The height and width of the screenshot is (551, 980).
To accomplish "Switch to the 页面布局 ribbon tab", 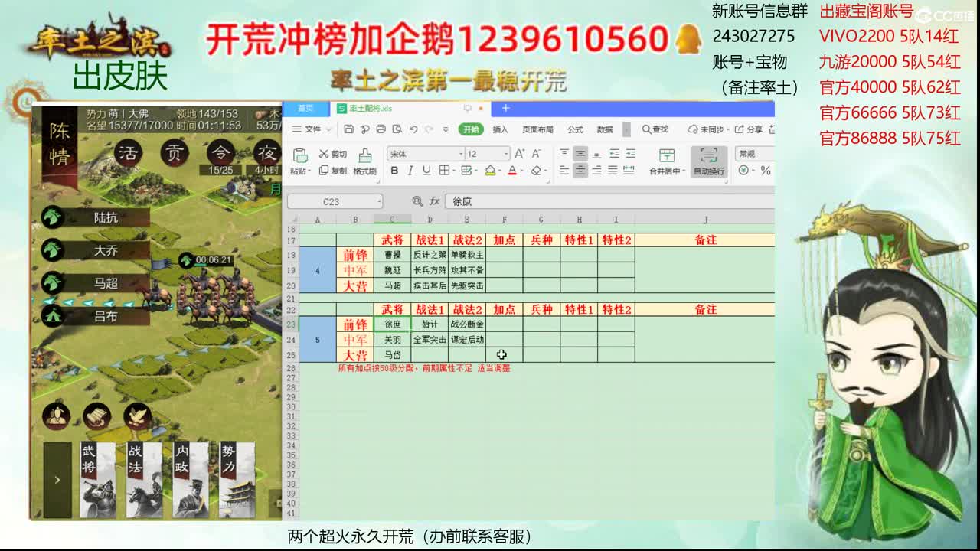I will (537, 129).
